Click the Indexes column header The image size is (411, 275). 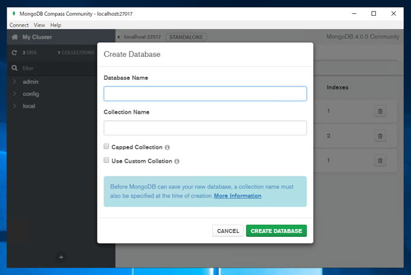click(337, 87)
